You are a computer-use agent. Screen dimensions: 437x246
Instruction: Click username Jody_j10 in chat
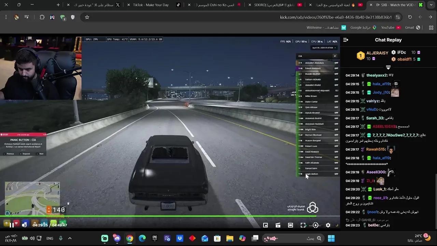tap(381, 93)
